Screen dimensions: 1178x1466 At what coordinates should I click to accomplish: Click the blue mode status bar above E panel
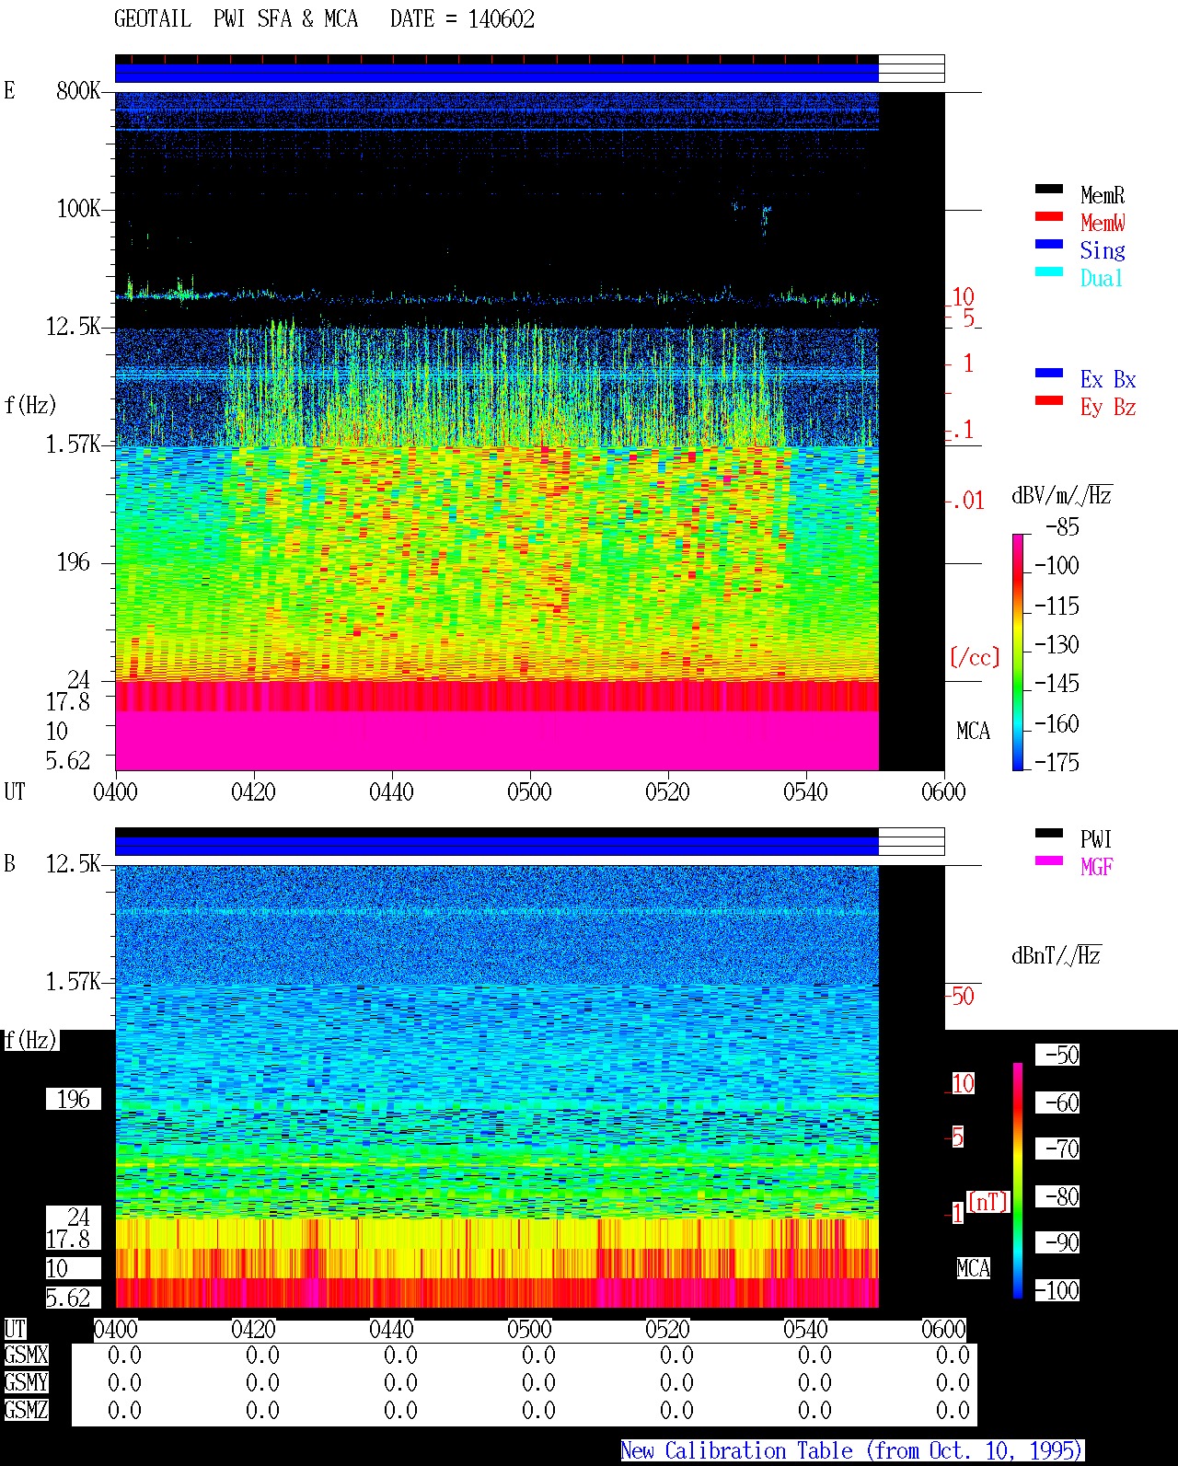click(x=497, y=73)
